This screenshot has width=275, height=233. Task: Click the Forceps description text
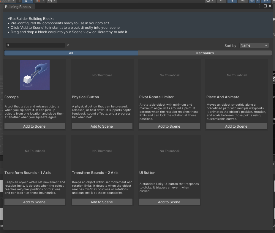point(34,112)
